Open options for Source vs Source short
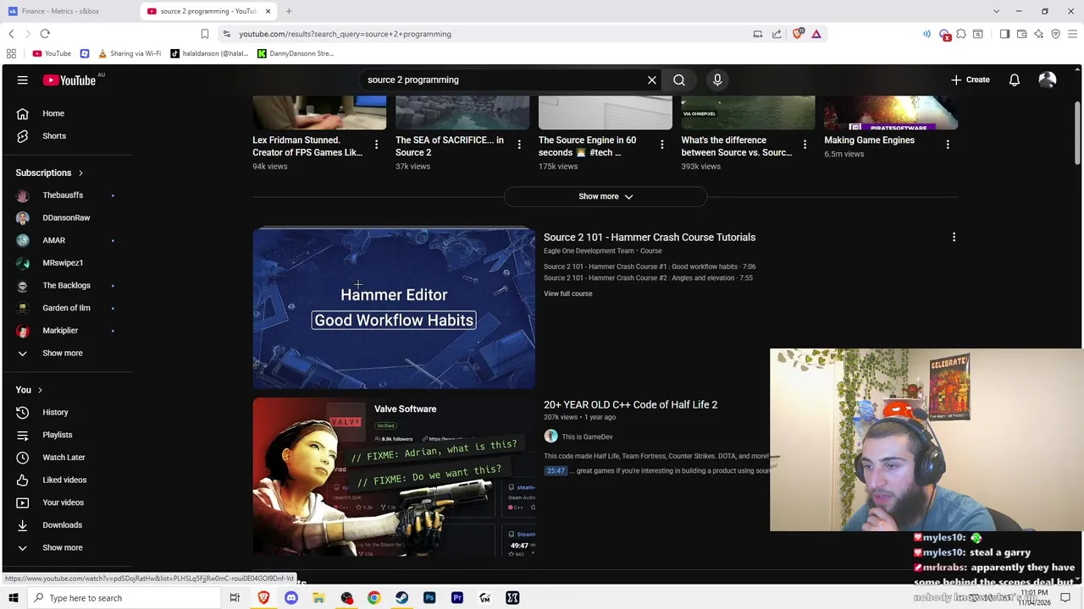The width and height of the screenshot is (1084, 609). (805, 145)
